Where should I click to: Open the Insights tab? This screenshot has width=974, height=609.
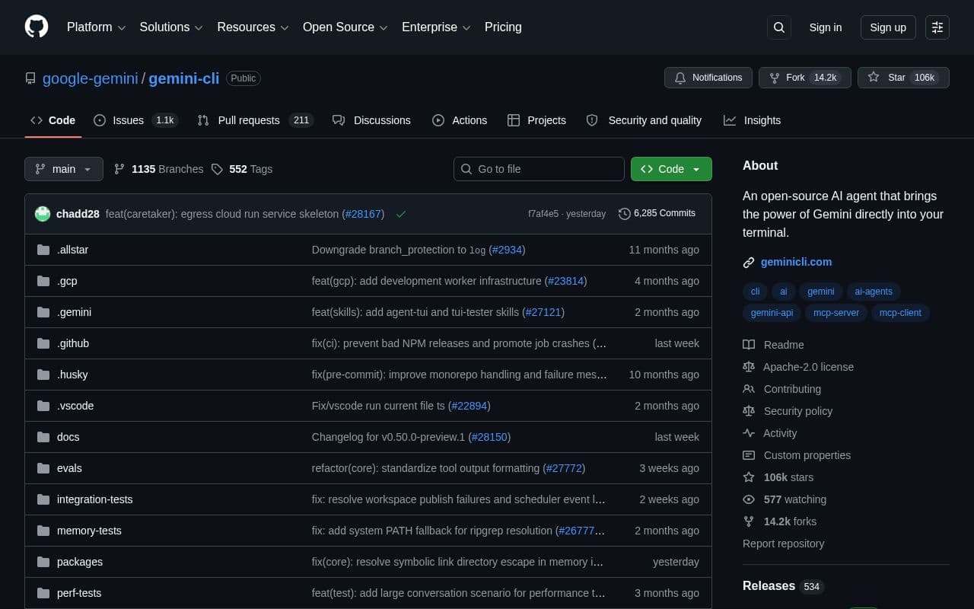tap(752, 120)
